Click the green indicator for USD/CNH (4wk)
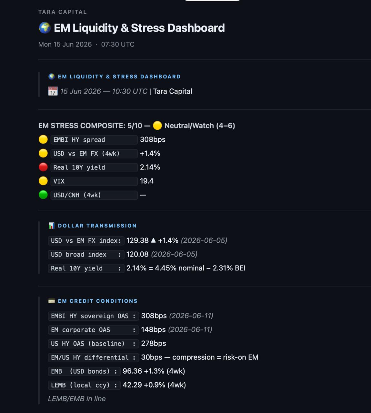 coord(43,195)
